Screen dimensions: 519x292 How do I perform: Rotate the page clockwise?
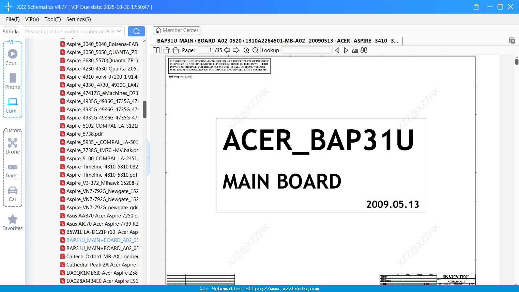pos(175,50)
